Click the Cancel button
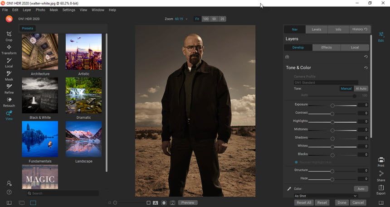390x207 pixels. [x=358, y=203]
